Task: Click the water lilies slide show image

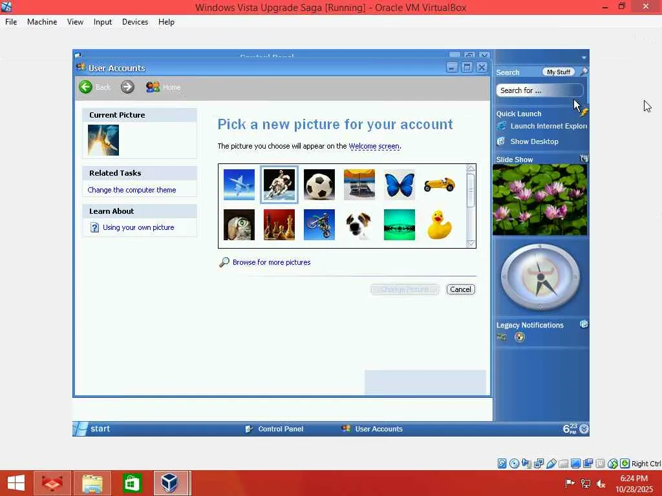Action: tap(540, 200)
